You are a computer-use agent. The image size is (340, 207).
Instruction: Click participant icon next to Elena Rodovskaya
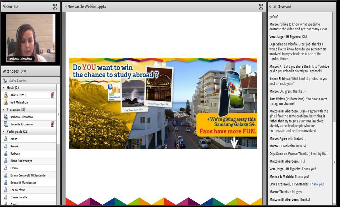click(6, 161)
